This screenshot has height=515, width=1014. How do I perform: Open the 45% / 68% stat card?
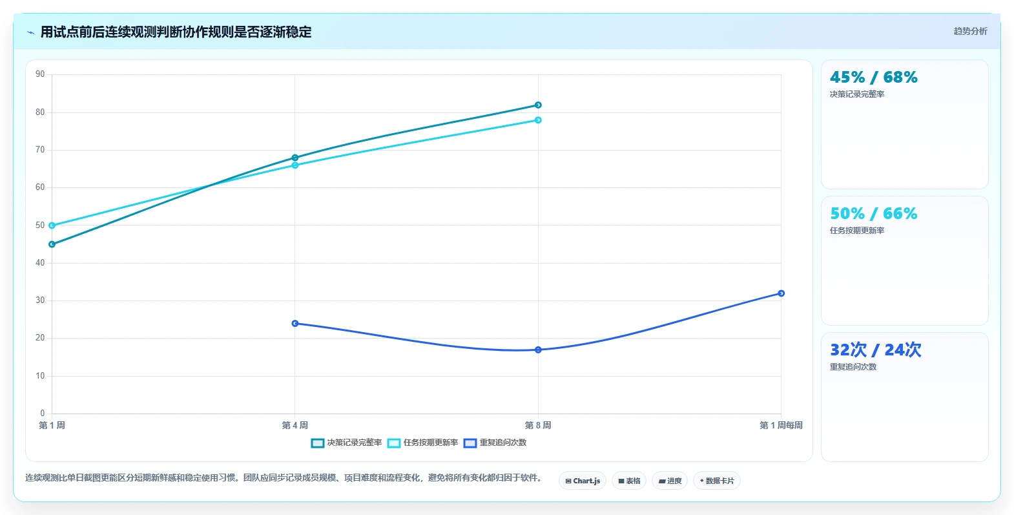pos(904,125)
